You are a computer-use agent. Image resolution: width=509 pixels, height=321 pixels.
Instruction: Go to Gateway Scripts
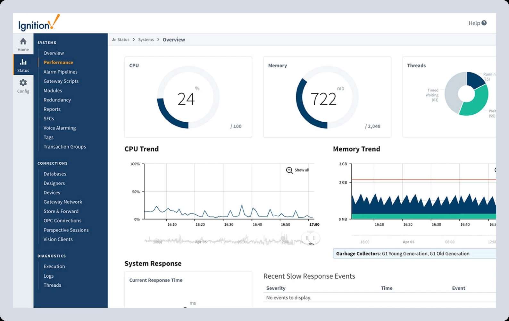click(61, 81)
